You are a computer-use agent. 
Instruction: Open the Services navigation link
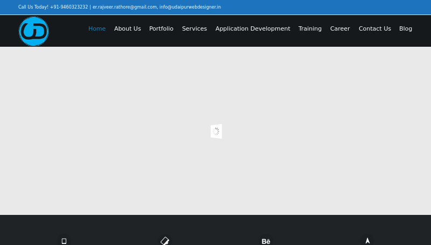click(194, 28)
